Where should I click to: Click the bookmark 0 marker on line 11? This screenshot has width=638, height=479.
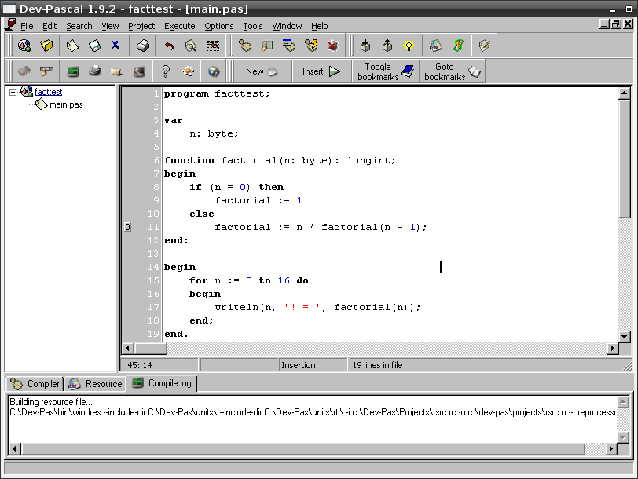tap(127, 227)
